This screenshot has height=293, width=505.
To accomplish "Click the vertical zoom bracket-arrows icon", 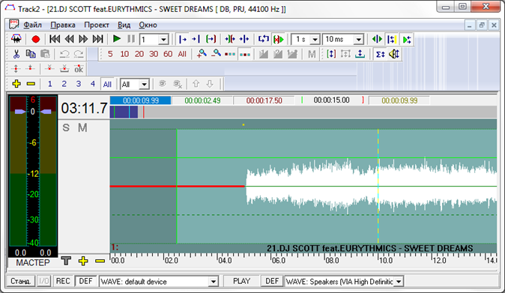I will pyautogui.click(x=331, y=54).
